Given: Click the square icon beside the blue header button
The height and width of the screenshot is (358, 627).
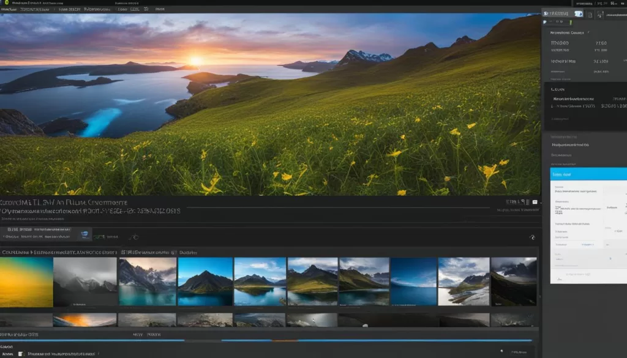Looking at the screenshot, I should (590, 13).
